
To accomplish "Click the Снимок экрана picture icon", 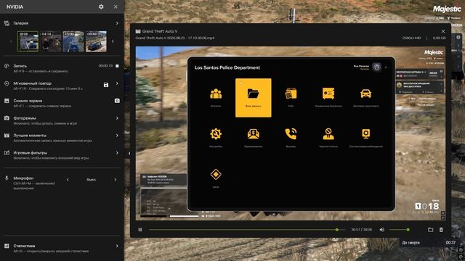I will [x=7, y=101].
